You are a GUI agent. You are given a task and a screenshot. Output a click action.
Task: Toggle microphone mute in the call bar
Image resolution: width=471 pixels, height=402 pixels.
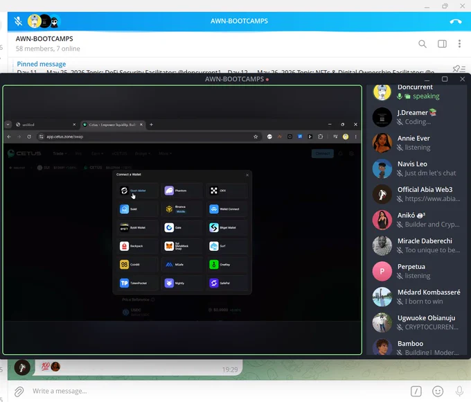(x=18, y=21)
